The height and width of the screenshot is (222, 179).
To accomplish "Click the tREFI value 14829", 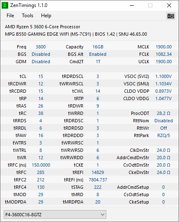I will [x=98, y=172].
